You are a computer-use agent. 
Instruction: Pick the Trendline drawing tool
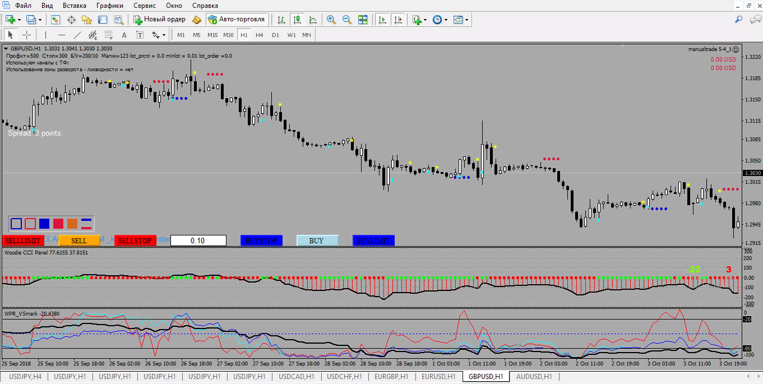(x=77, y=35)
